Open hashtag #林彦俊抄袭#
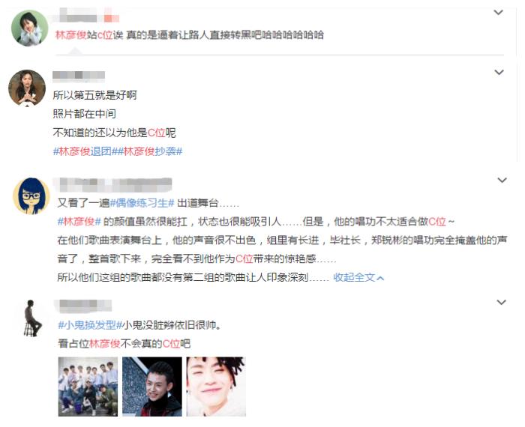The height and width of the screenshot is (427, 525). click(x=150, y=151)
